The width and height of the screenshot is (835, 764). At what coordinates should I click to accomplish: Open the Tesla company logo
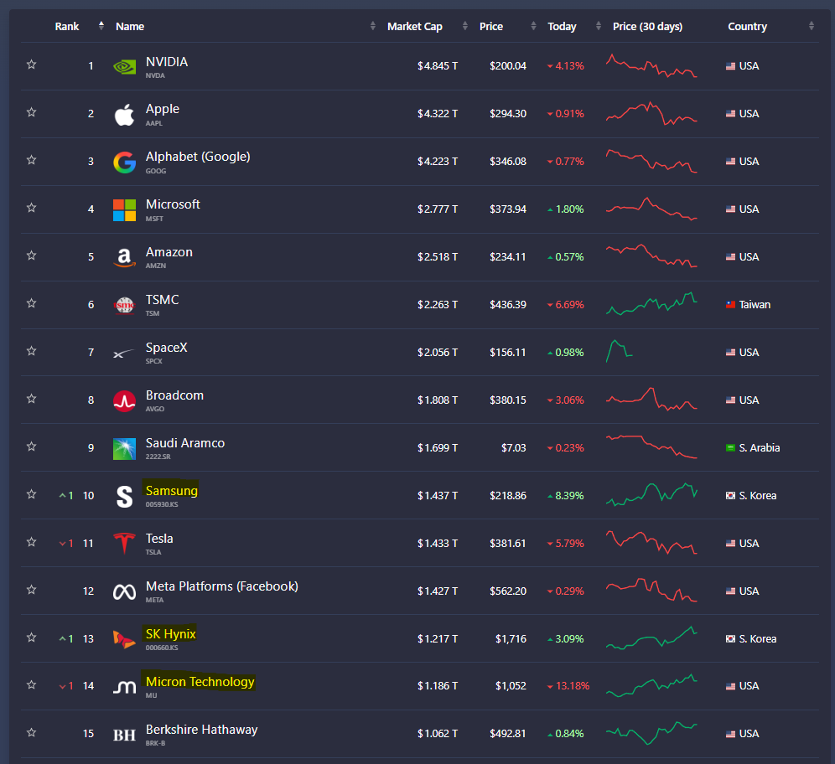[125, 543]
